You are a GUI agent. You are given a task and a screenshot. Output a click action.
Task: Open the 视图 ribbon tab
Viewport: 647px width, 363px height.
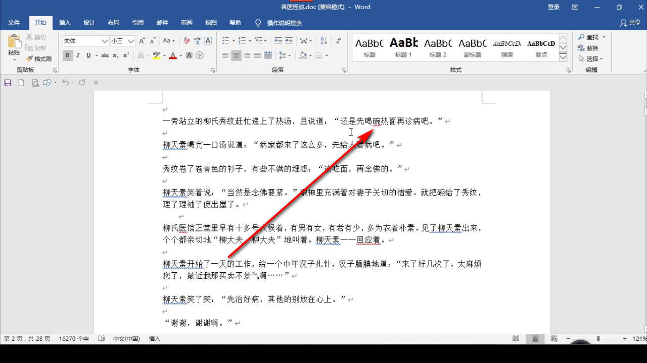[x=211, y=22]
